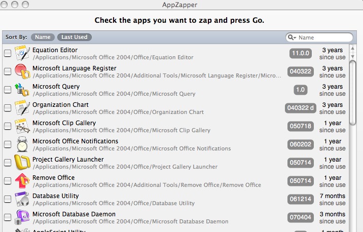Click the 070404 version badge
The width and height of the screenshot is (363, 232).
click(300, 217)
